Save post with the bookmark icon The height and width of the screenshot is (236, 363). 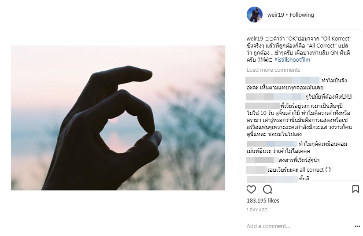(x=356, y=189)
